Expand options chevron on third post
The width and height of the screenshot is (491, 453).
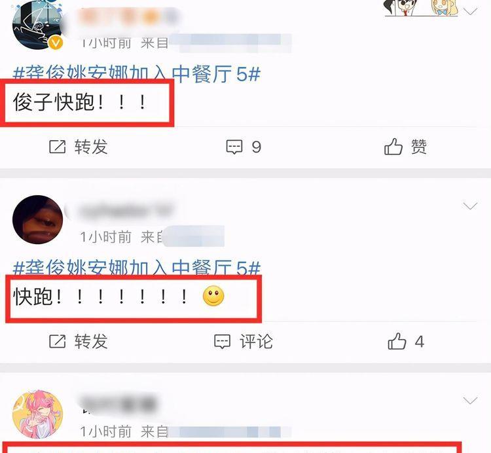(470, 401)
